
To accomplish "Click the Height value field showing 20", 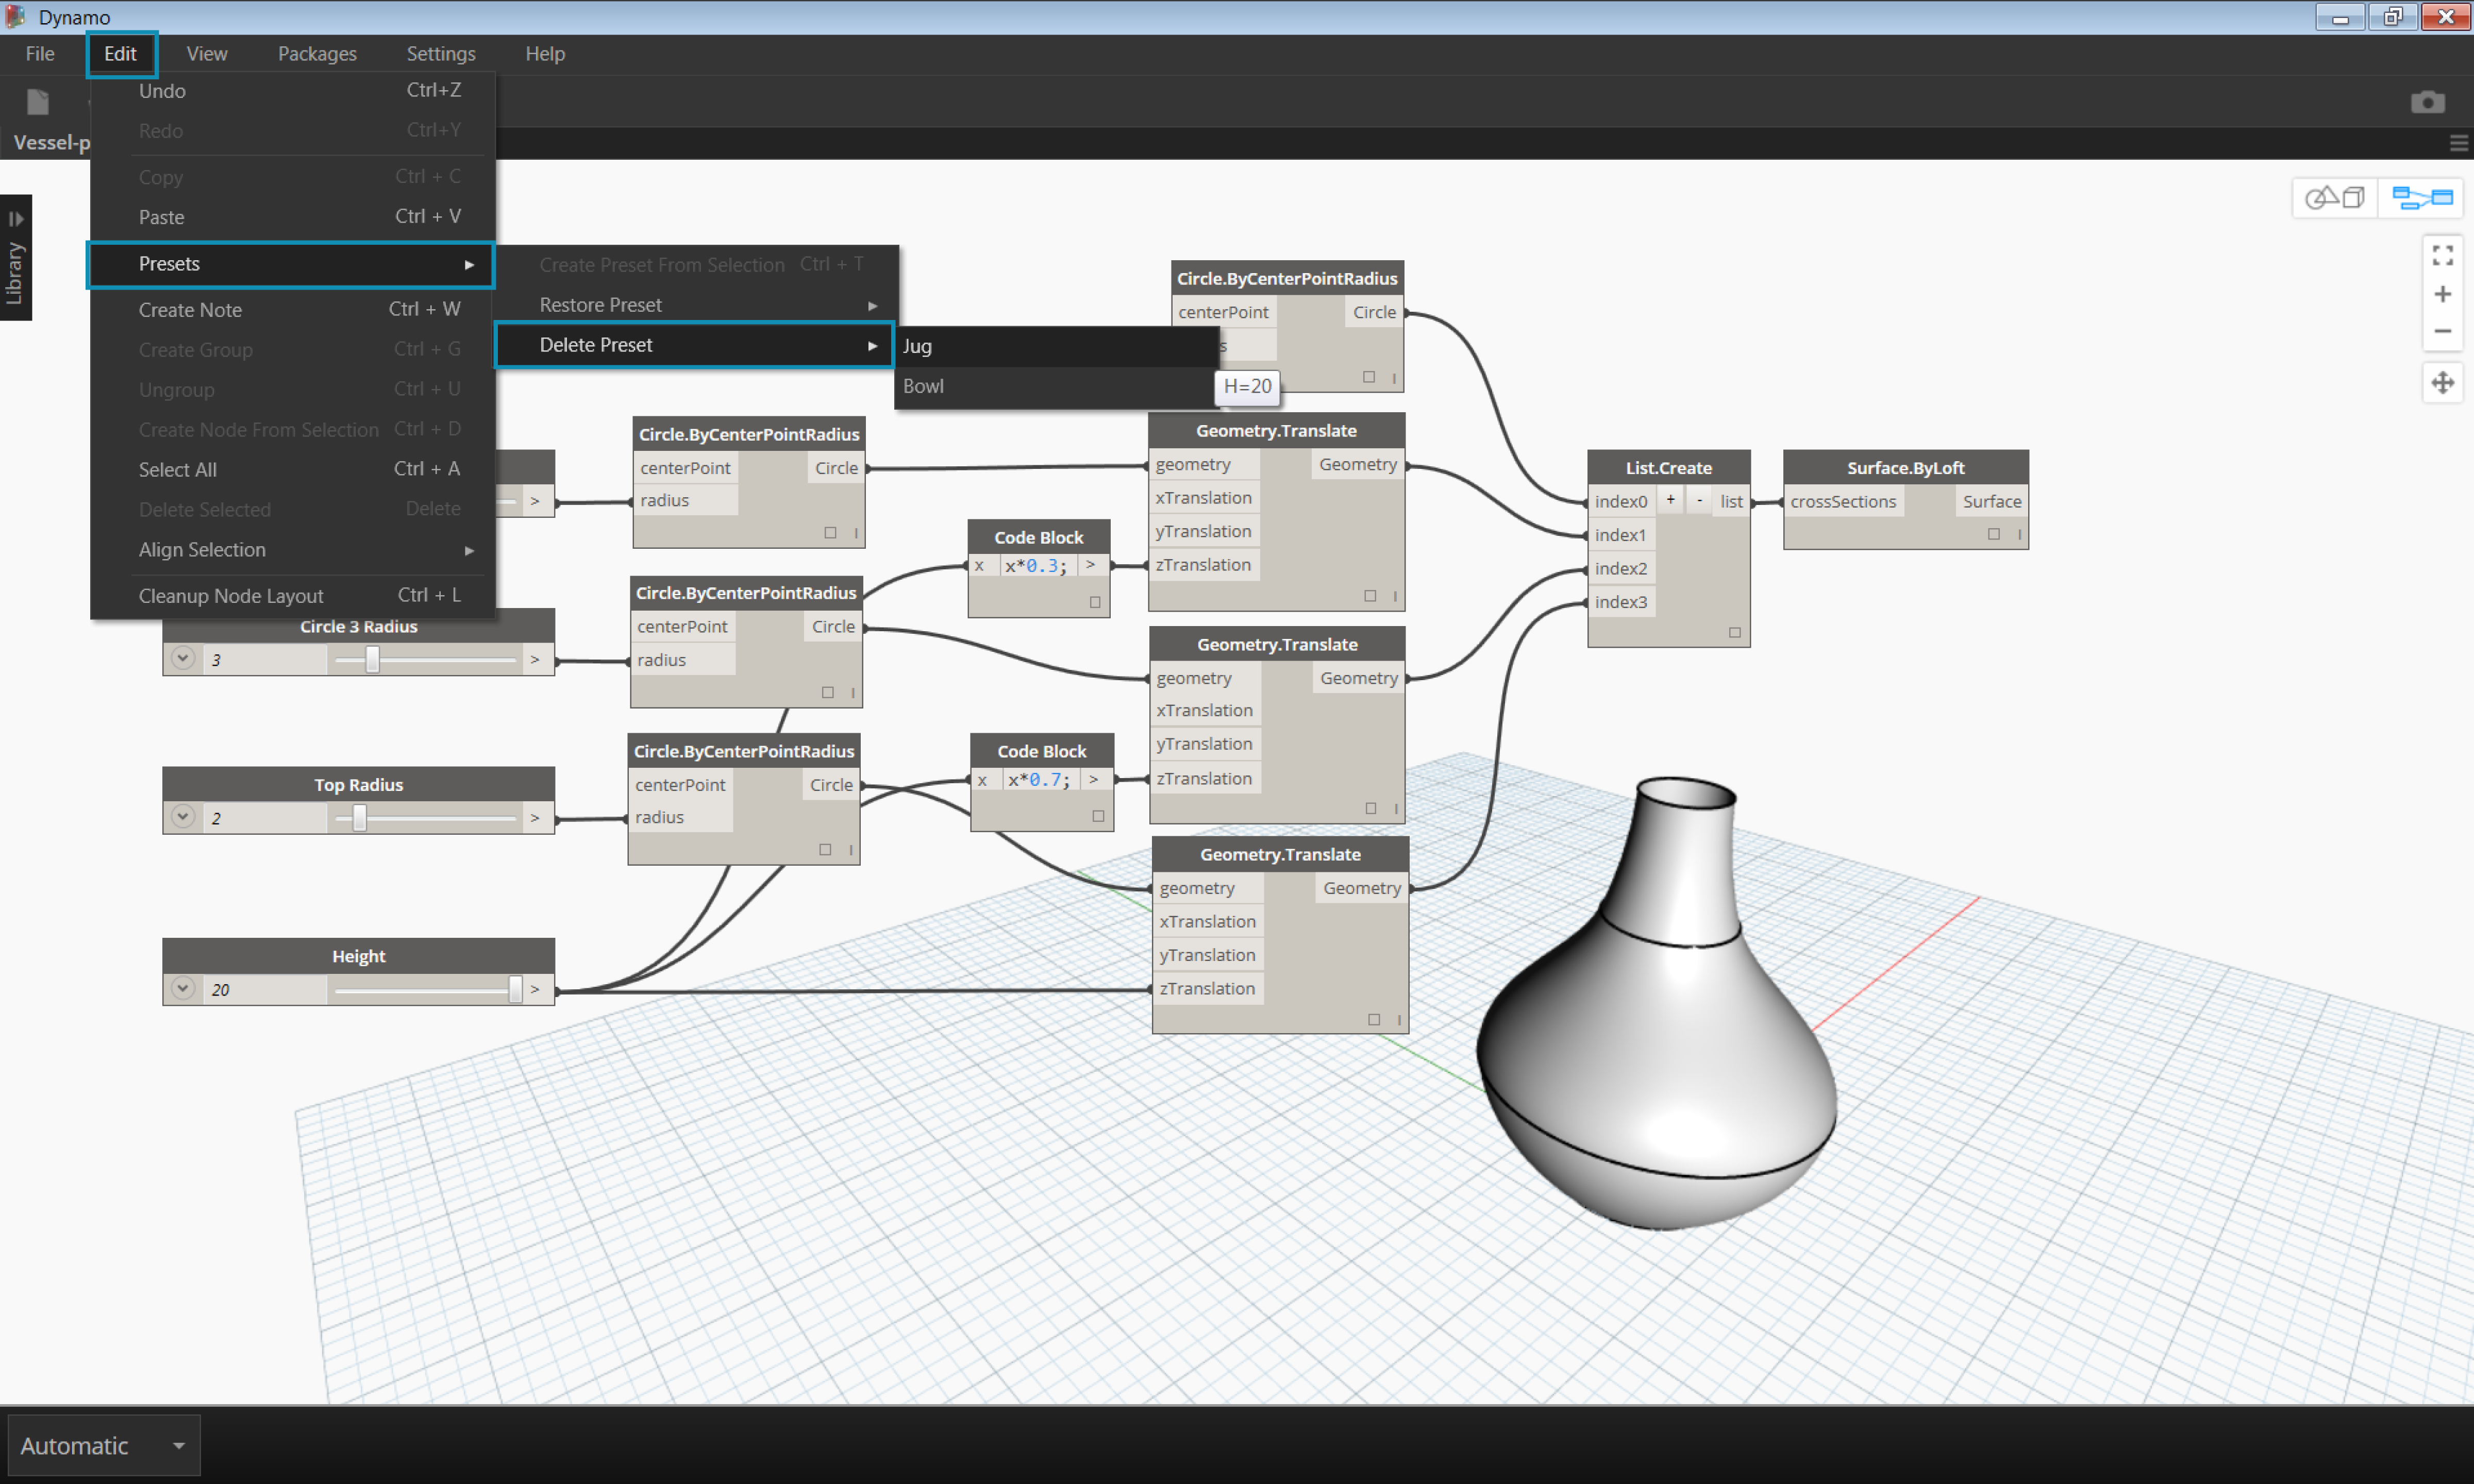I will (264, 989).
